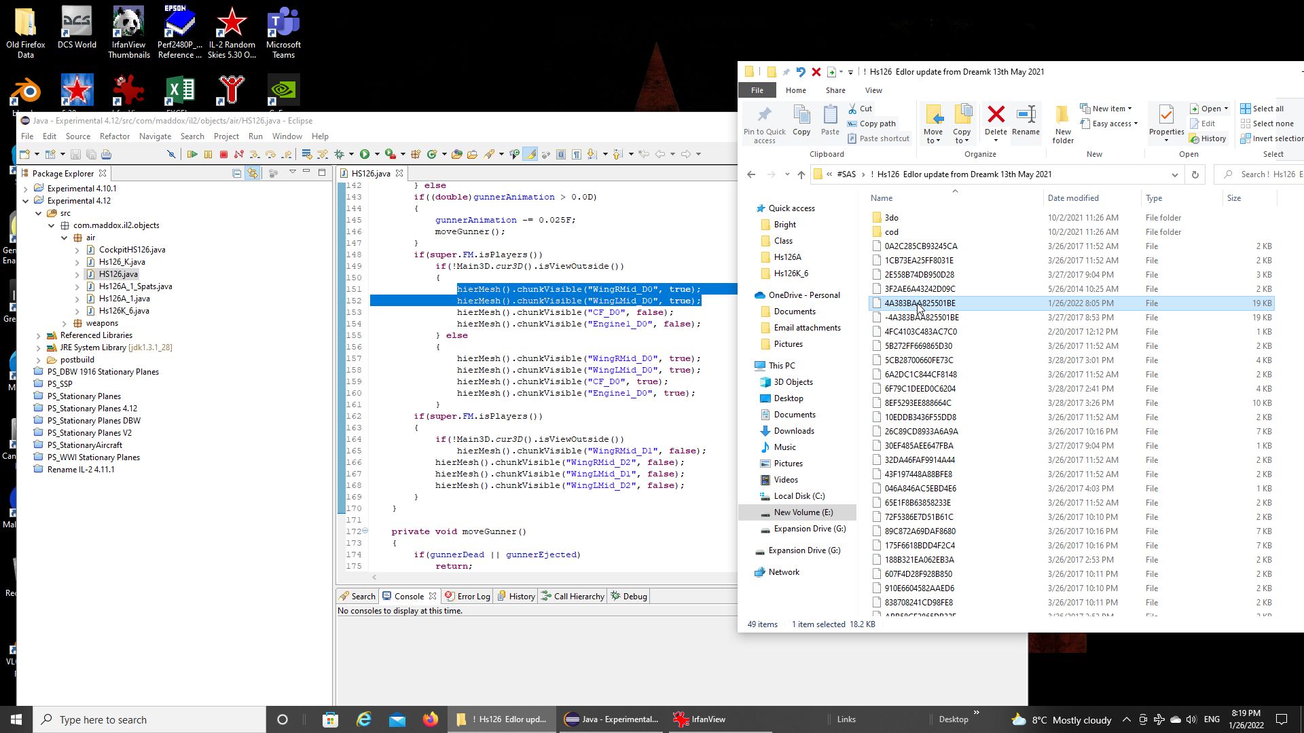Click the Rename icon in Organize group
The height and width of the screenshot is (733, 1304).
1026,115
